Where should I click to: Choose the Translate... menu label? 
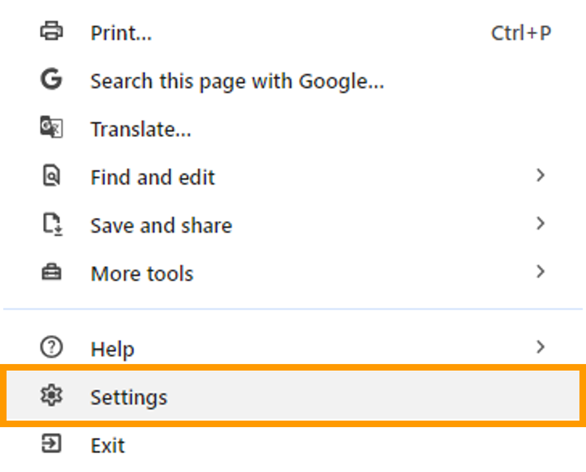[x=141, y=129]
